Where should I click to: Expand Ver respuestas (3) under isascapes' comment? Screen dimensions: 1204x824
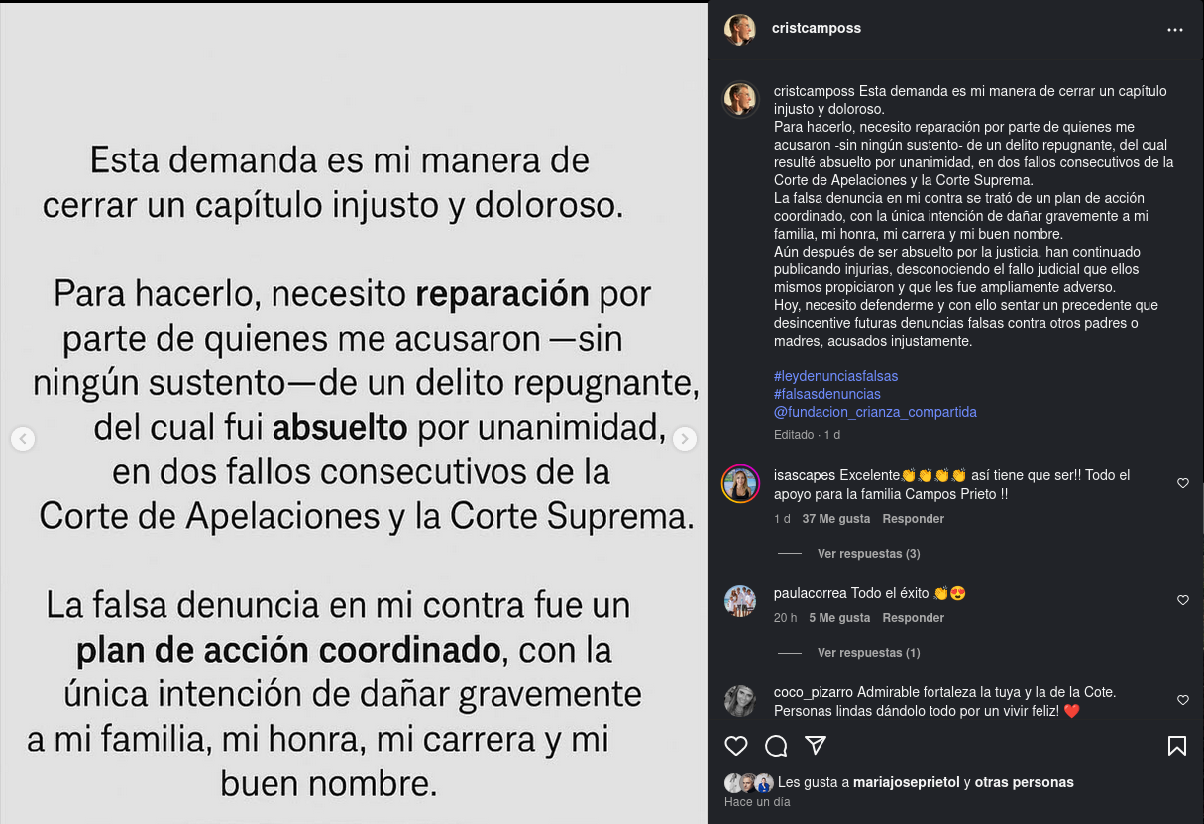(x=868, y=554)
